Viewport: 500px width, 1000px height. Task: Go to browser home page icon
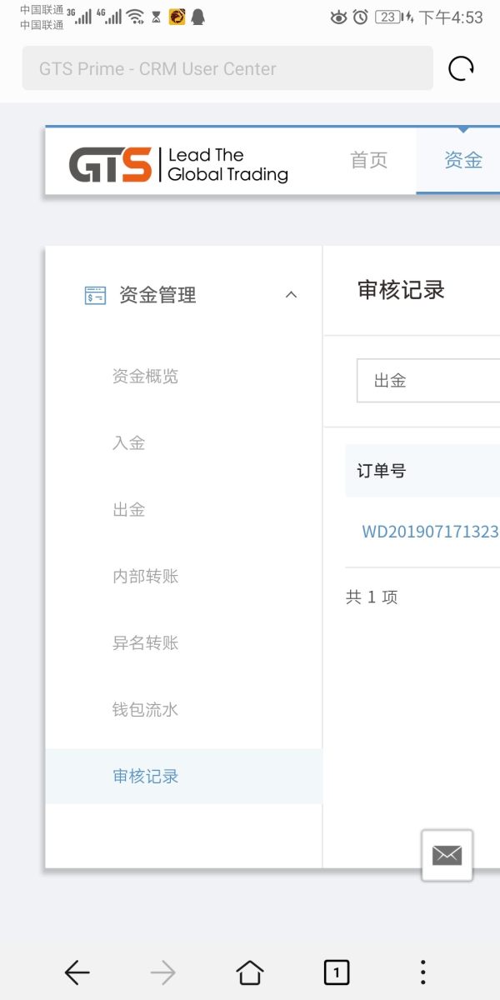(250, 972)
